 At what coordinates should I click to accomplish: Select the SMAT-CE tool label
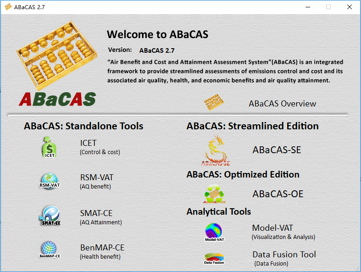96,213
